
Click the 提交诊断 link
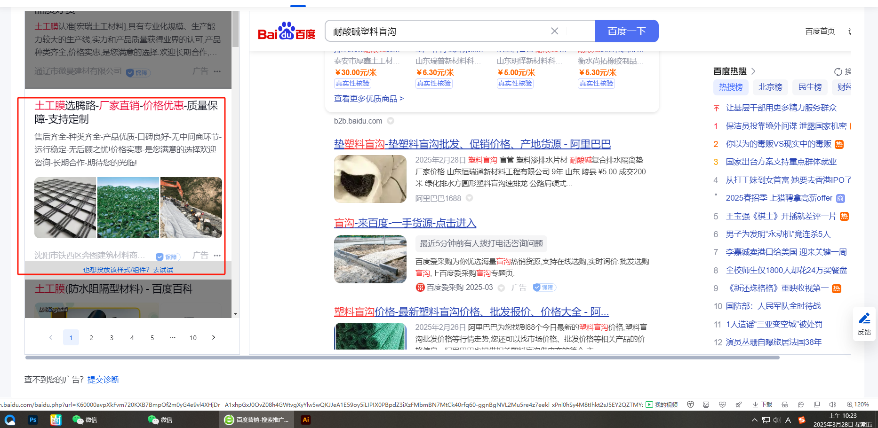tap(103, 380)
